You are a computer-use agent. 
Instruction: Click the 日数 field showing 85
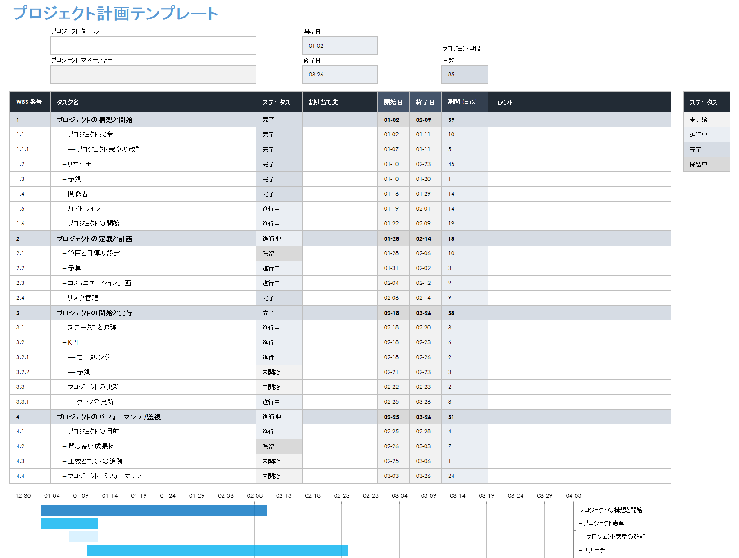point(464,74)
